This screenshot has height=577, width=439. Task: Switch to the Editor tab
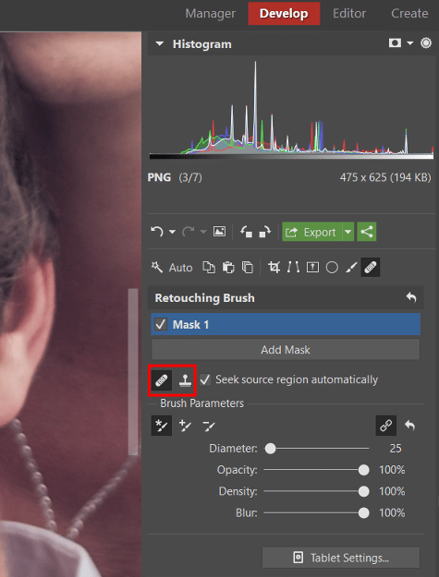349,14
